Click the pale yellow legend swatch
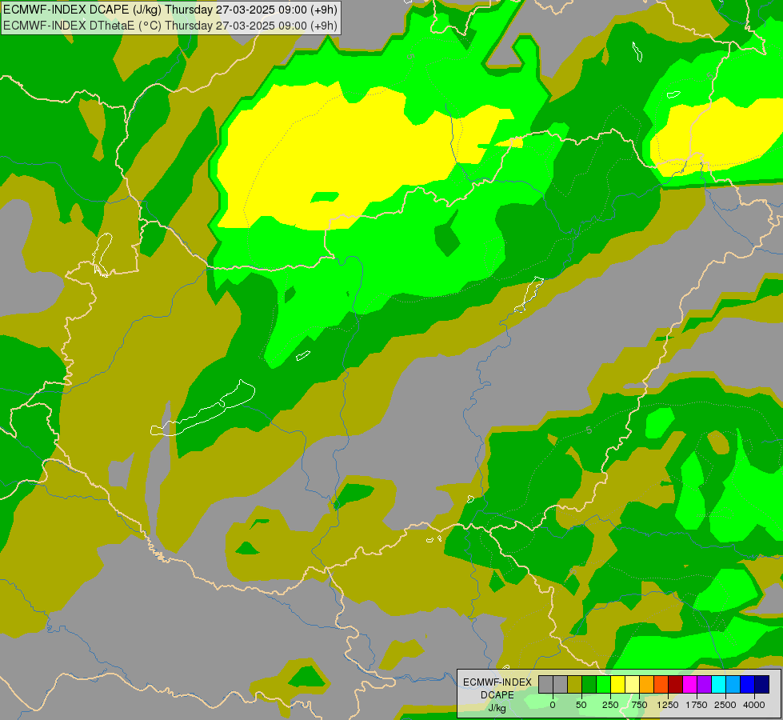 633,684
